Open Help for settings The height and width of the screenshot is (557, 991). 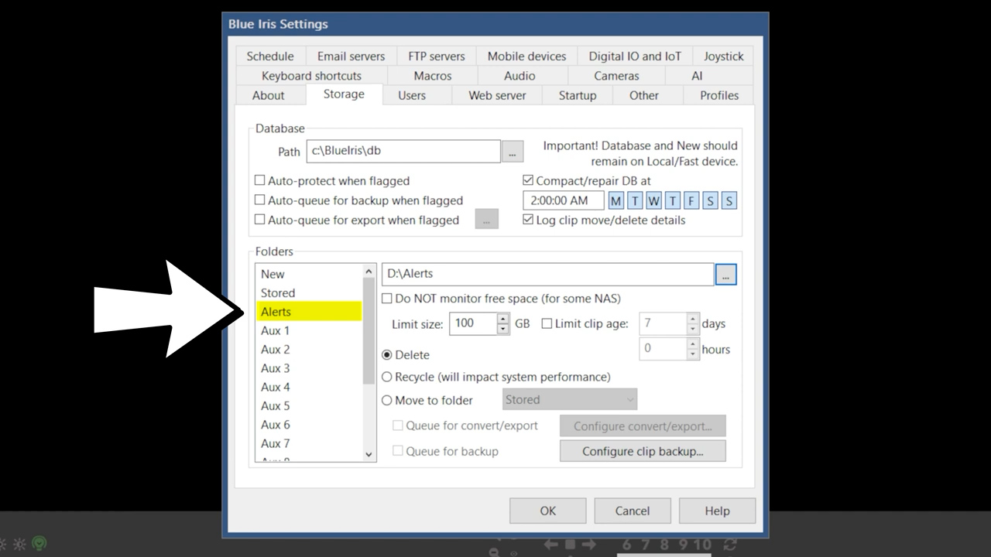point(717,511)
